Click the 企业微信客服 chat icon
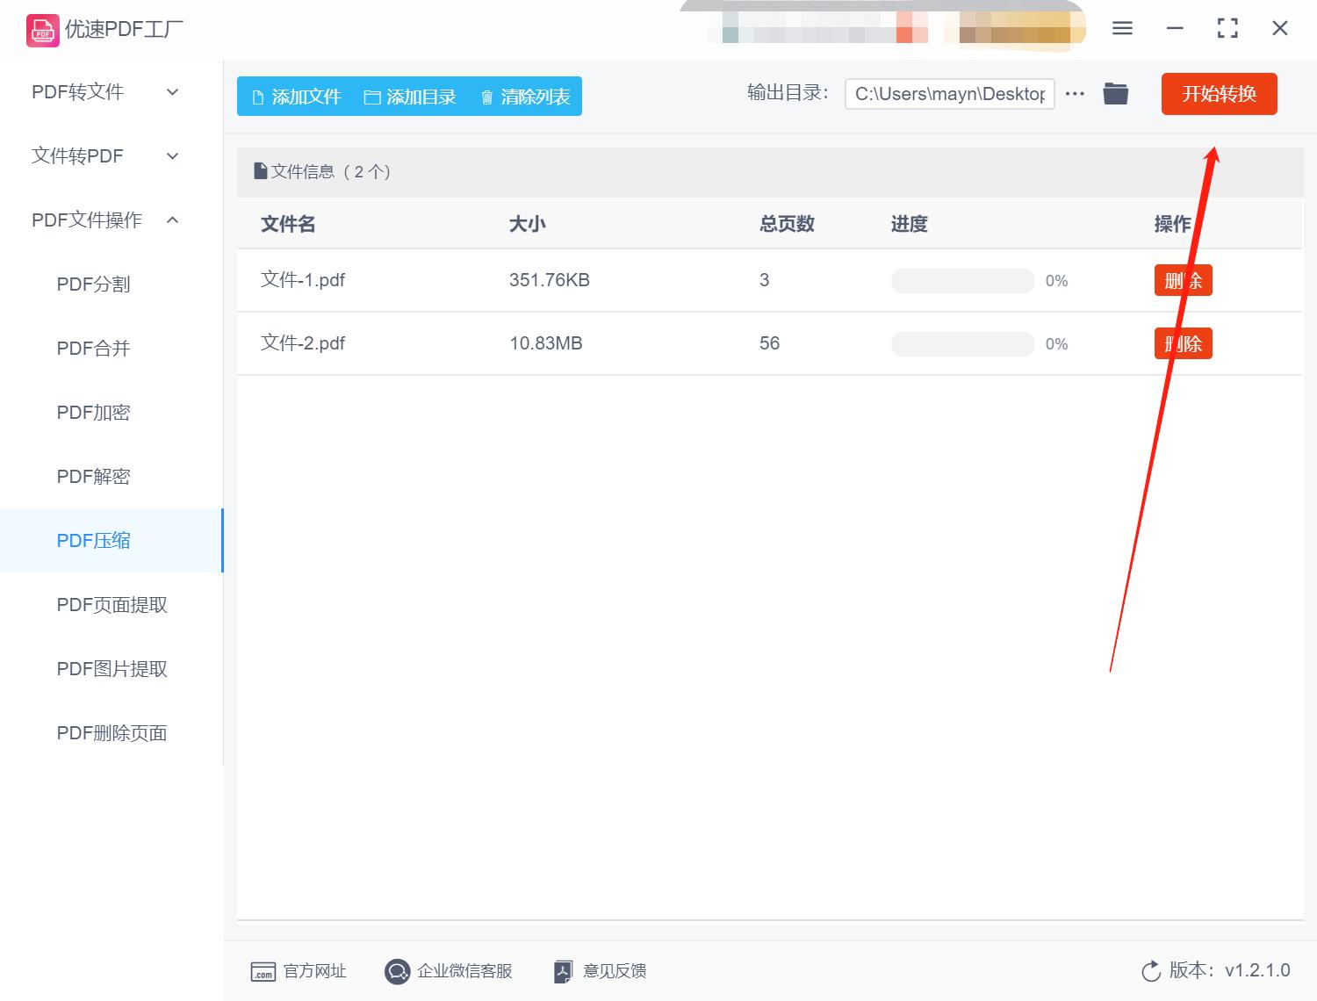The width and height of the screenshot is (1317, 1001). coord(397,971)
